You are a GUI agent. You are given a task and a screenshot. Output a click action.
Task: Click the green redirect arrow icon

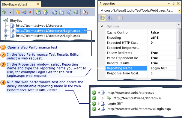click(109, 98)
